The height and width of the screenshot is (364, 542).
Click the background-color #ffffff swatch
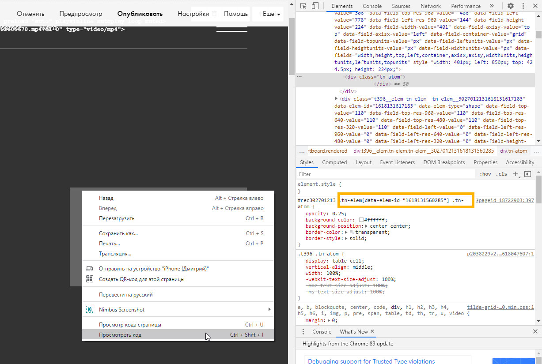361,220
